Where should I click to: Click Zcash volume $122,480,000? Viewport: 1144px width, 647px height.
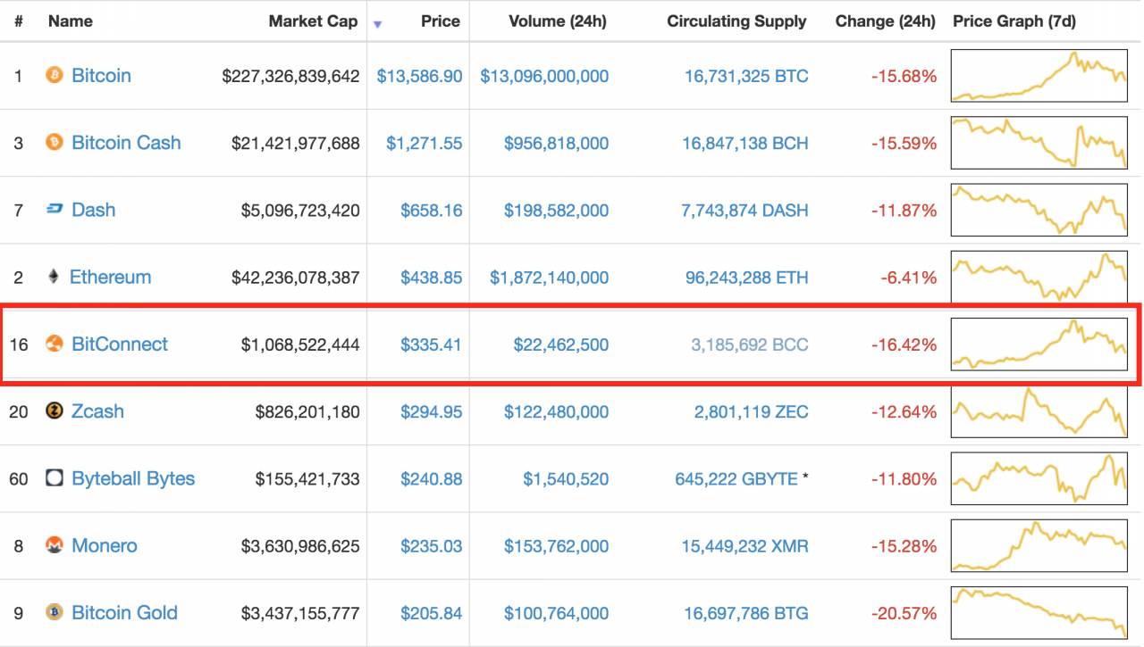point(557,411)
